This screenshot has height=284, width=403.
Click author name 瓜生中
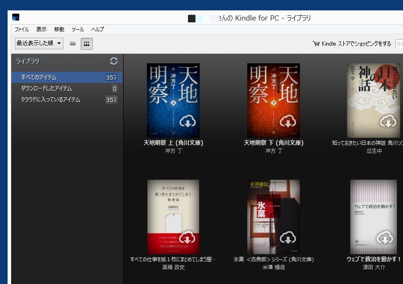point(374,151)
